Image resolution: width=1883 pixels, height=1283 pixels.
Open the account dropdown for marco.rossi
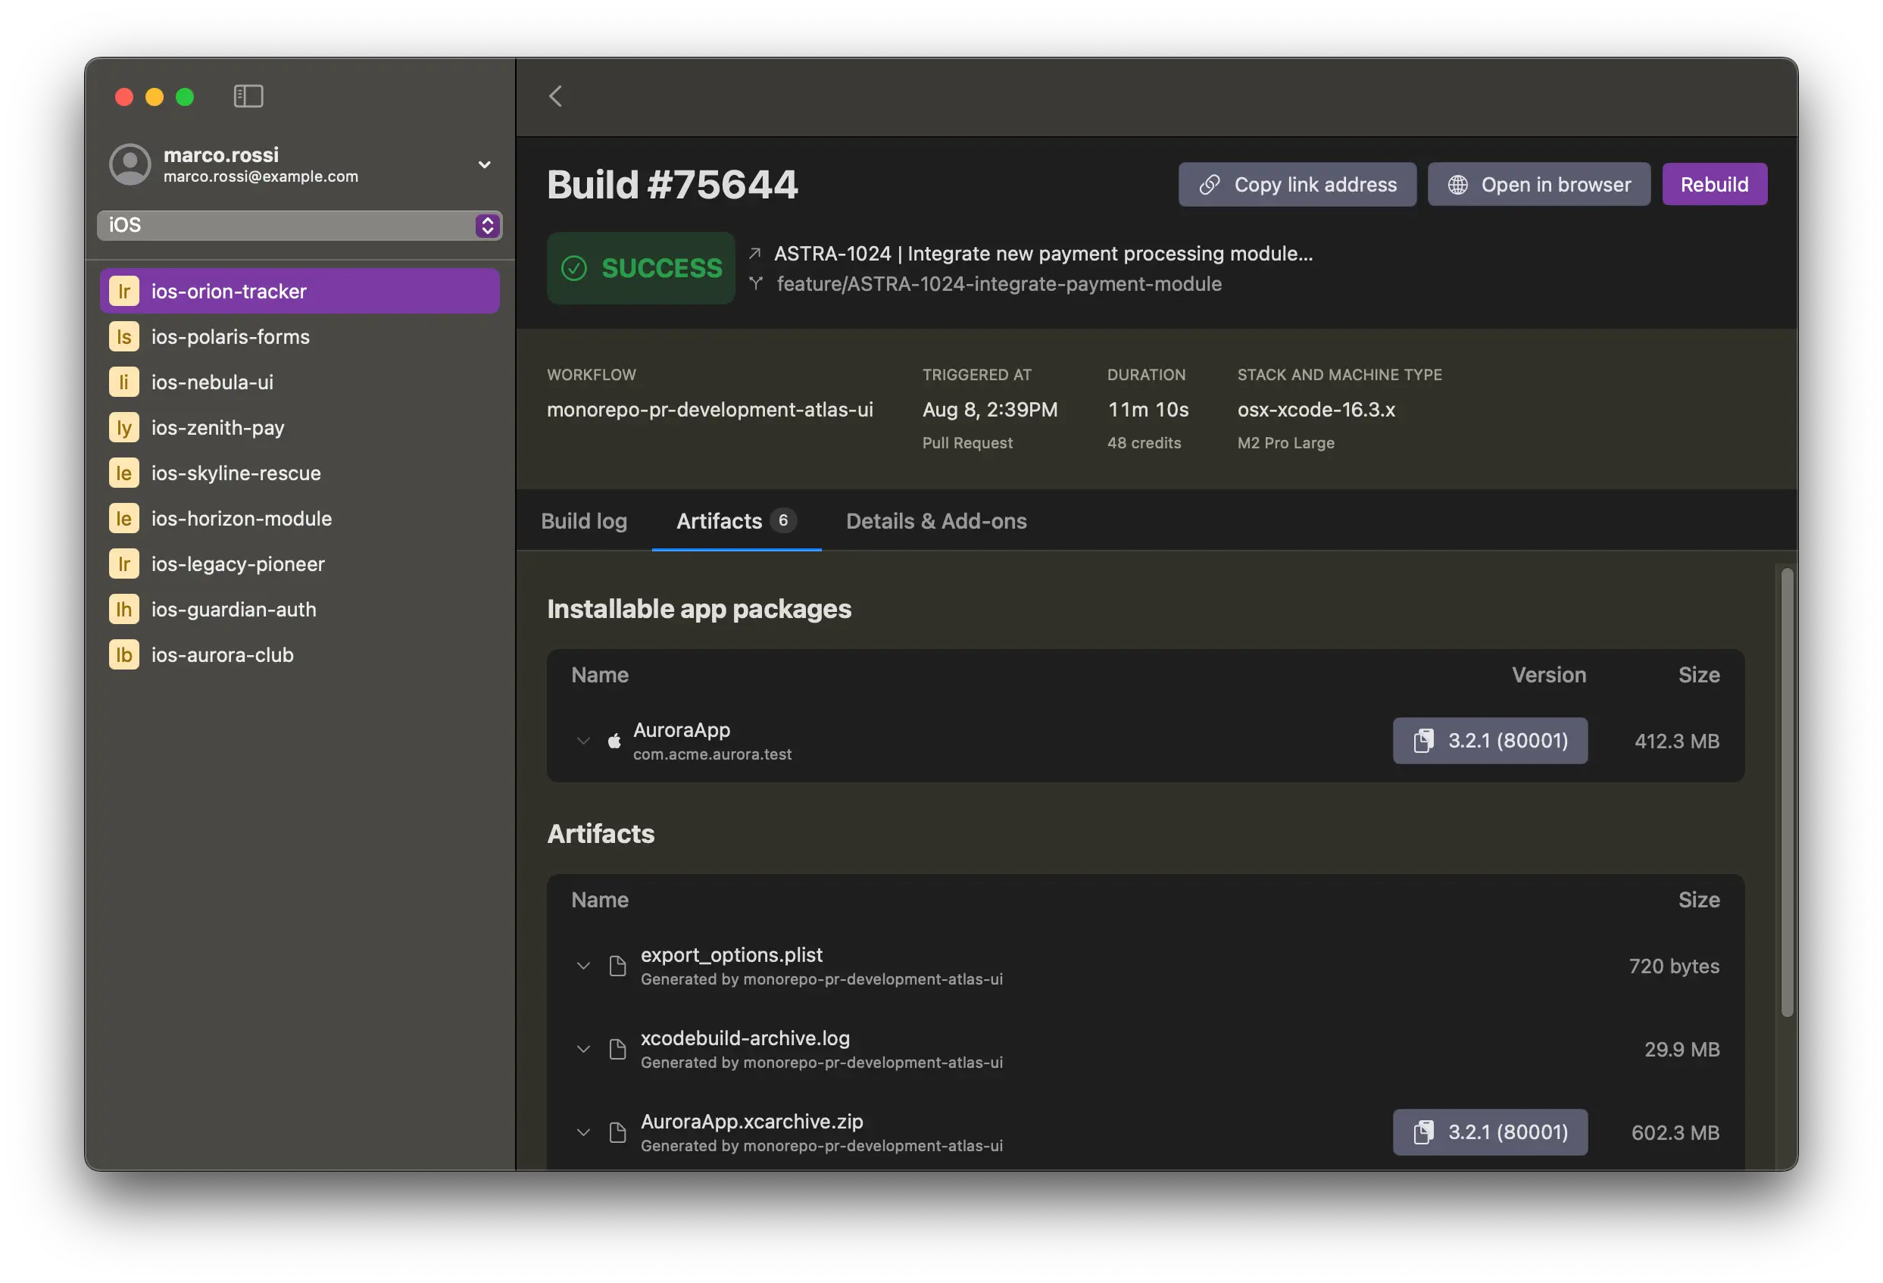(485, 164)
